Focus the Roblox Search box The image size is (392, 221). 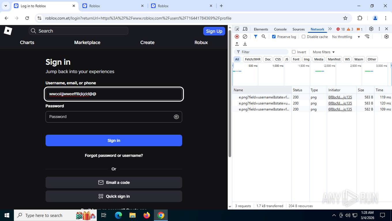coord(78,31)
